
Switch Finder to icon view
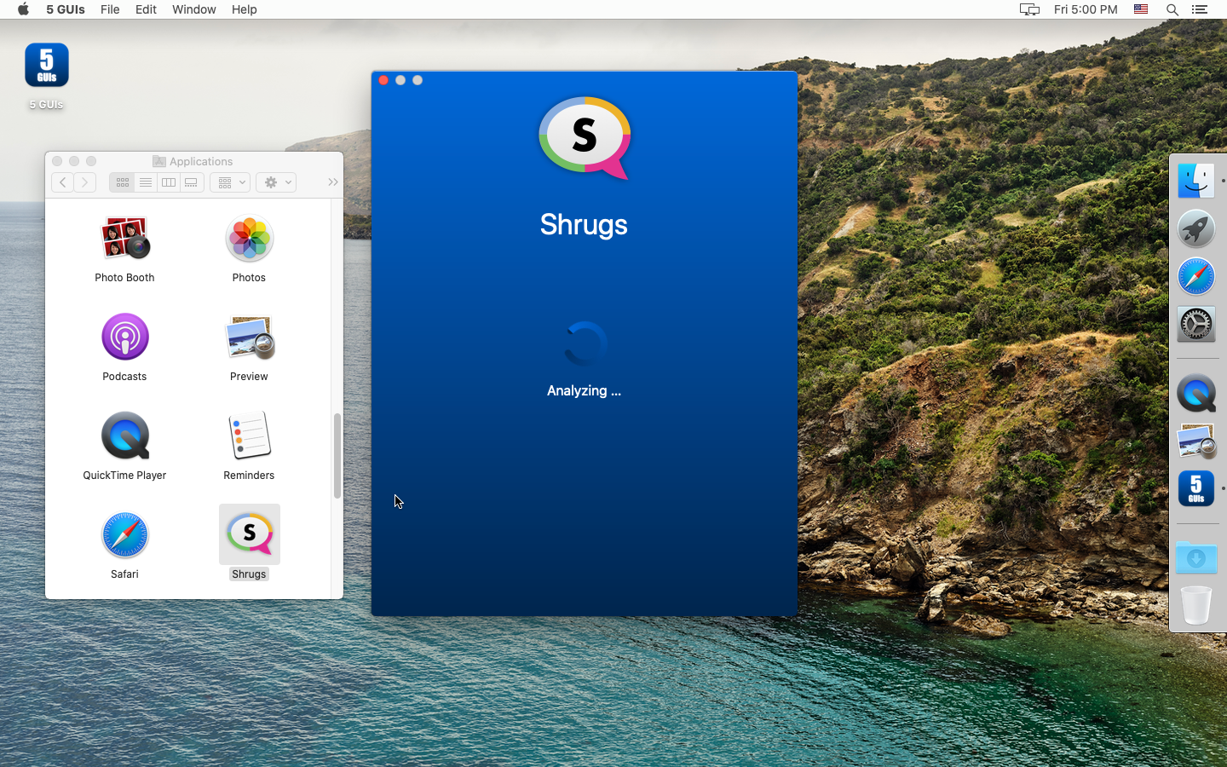[123, 182]
